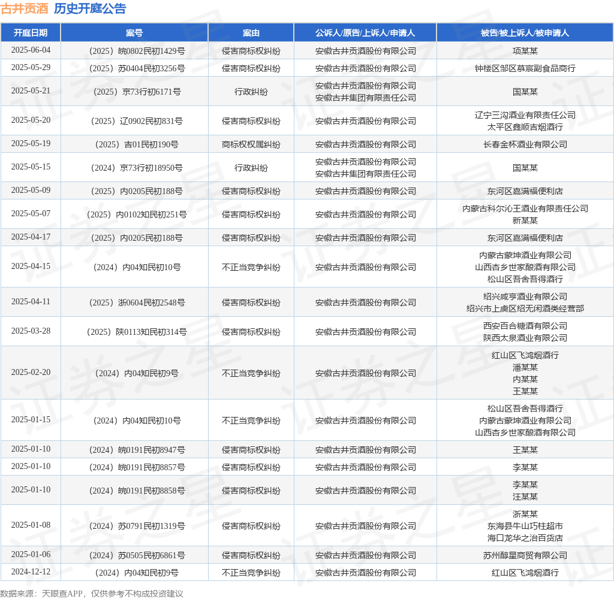
Task: Click case number (2025)京73行初6171号
Action: coord(137,92)
